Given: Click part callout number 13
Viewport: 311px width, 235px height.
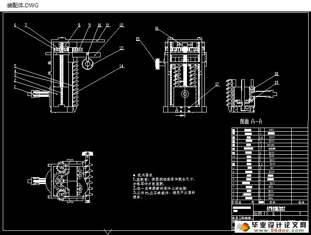Looking at the screenshot, I should pos(122,48).
